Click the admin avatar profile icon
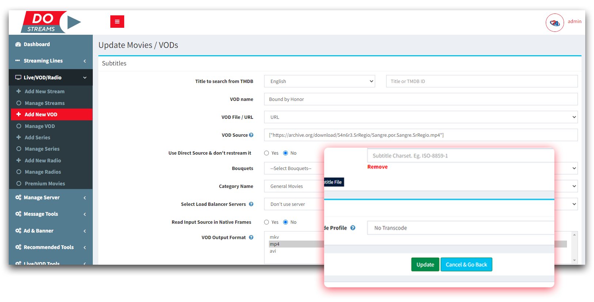594x302 pixels. (x=555, y=23)
